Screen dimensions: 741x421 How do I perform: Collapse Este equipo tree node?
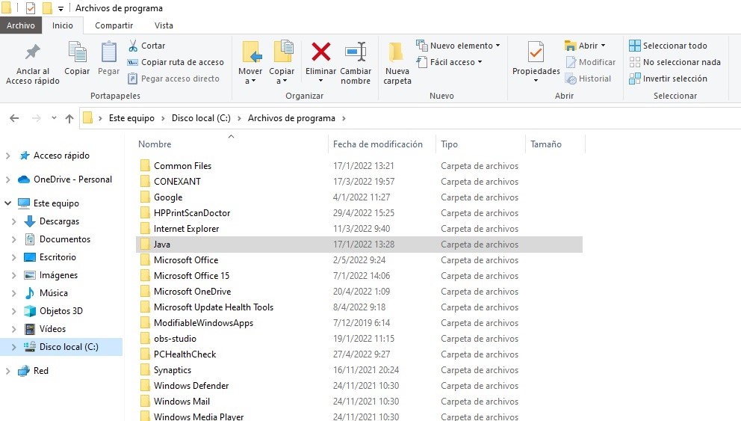(7, 203)
